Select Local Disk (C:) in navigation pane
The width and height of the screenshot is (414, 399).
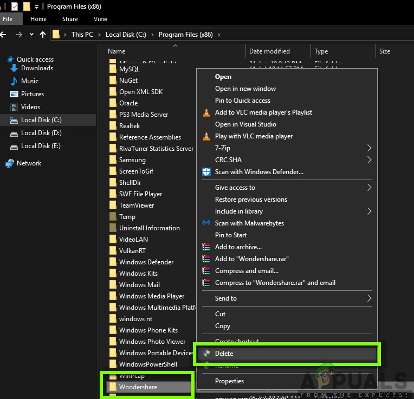click(48, 120)
